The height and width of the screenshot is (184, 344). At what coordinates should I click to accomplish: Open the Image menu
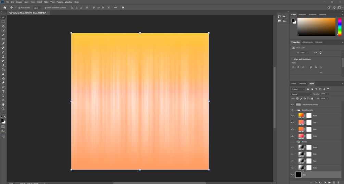[19, 2]
